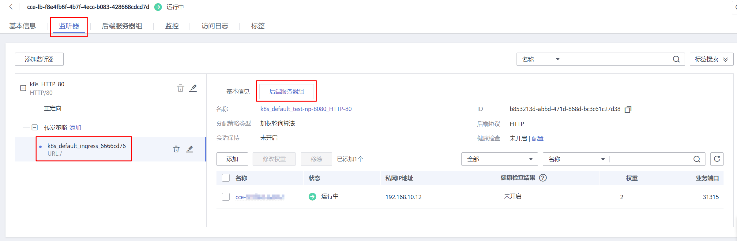
Task: Open the k8s_default_test-np-8080_HTTP-80 group link
Action: [x=306, y=109]
